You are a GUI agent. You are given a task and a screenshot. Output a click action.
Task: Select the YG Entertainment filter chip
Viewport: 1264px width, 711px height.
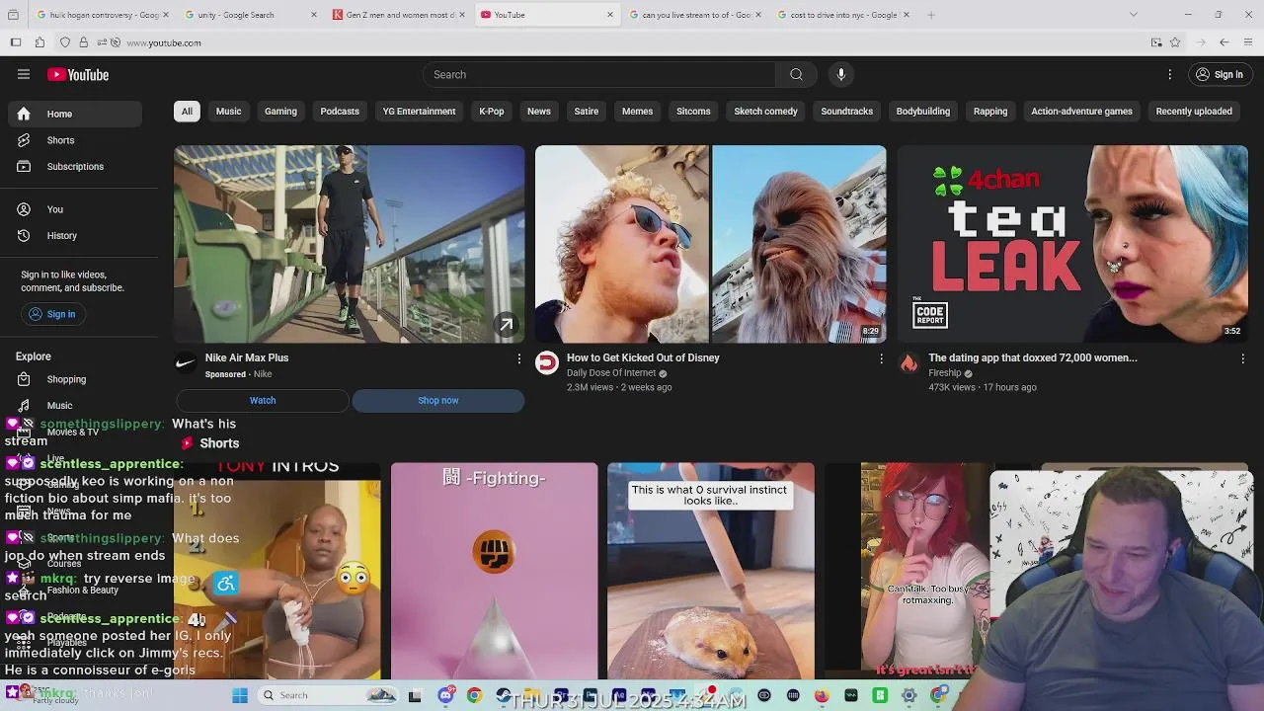(419, 111)
